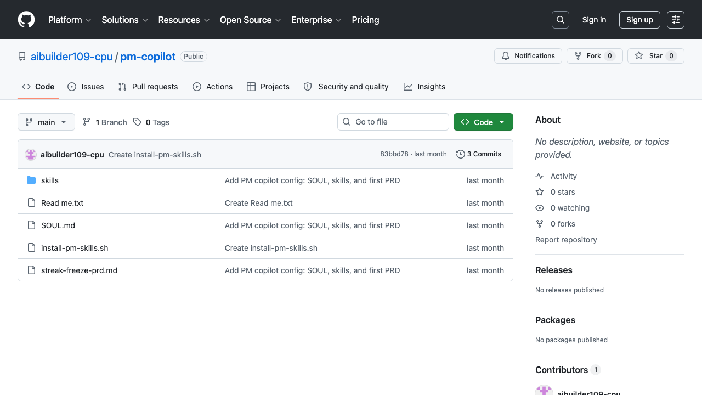This screenshot has height=395, width=702.
Task: Click the 0 forks link
Action: pos(563,224)
